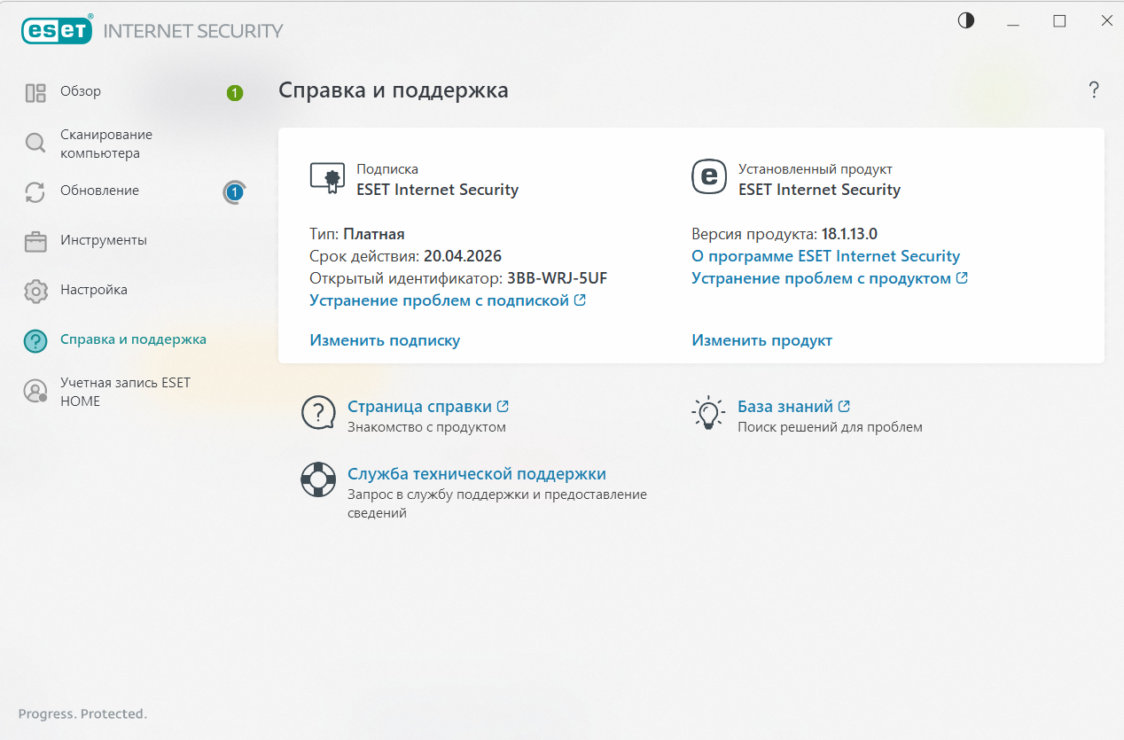
Task: Open О программе ESET Internet Security
Action: pos(825,256)
